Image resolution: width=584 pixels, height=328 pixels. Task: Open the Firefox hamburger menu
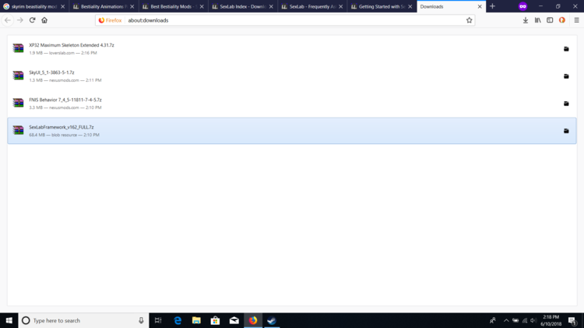576,20
